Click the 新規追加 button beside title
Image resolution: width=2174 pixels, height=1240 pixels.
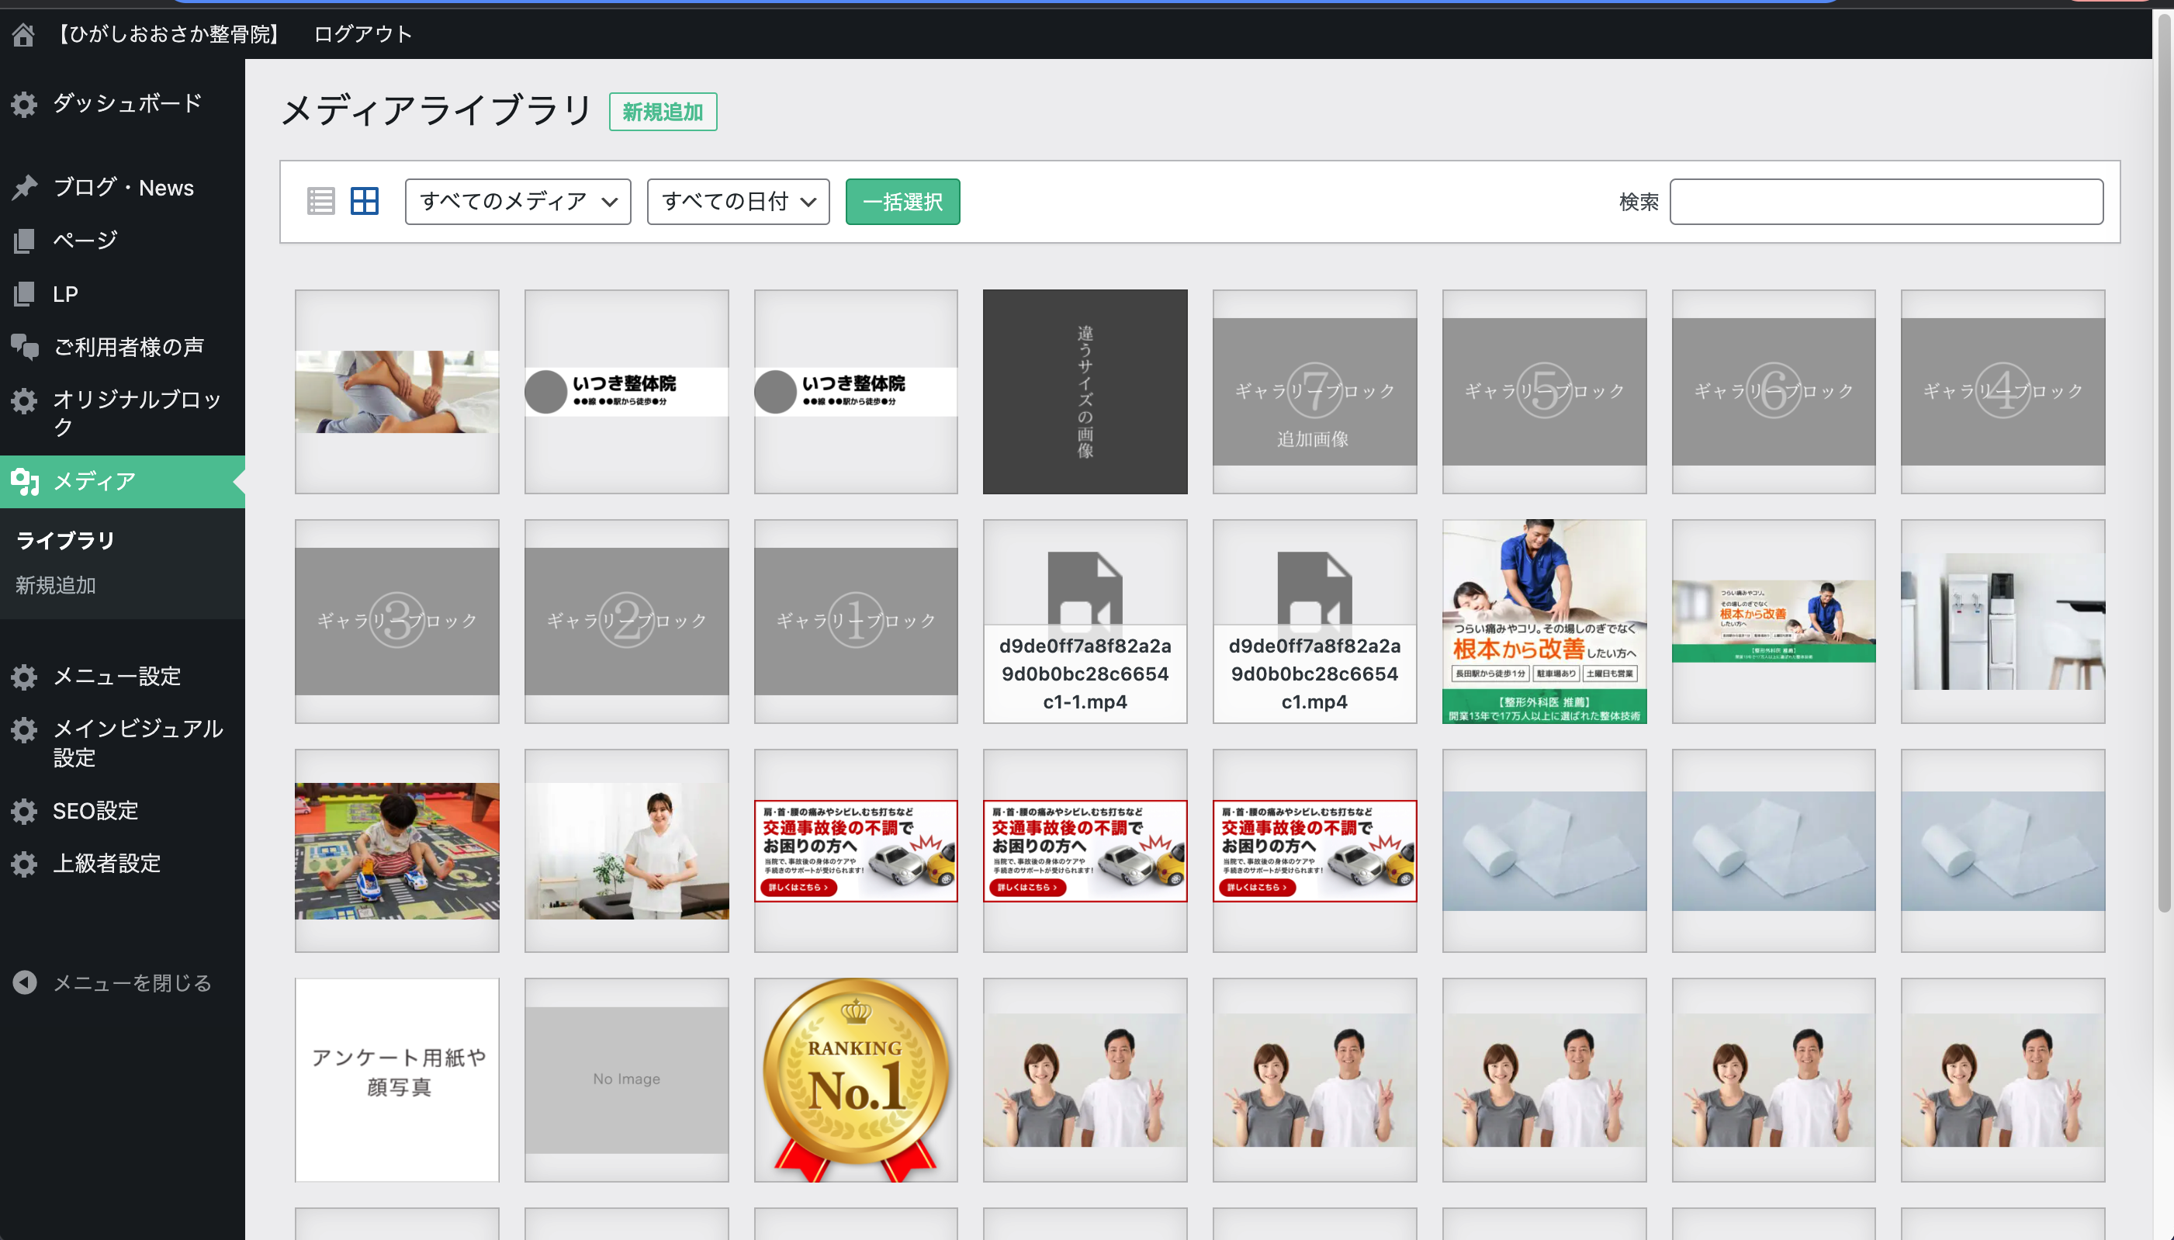click(x=663, y=112)
